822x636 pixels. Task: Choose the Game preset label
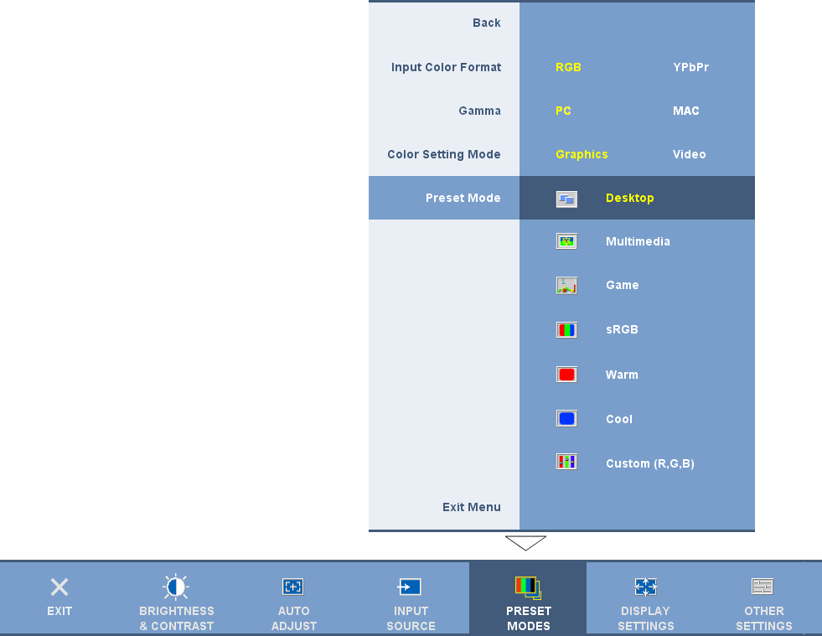(623, 285)
